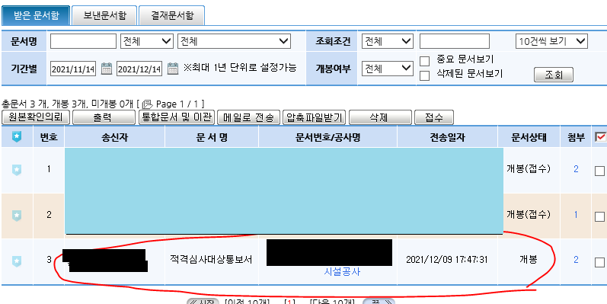The width and height of the screenshot is (607, 304).
Task: Click 문서번호/공사명 column header
Action: [x=327, y=137]
